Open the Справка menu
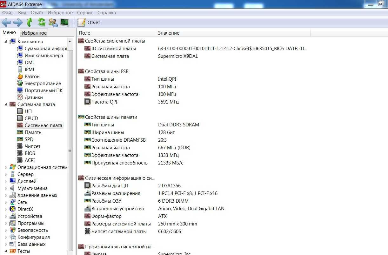Image resolution: width=388 pixels, height=255 pixels. (x=107, y=13)
